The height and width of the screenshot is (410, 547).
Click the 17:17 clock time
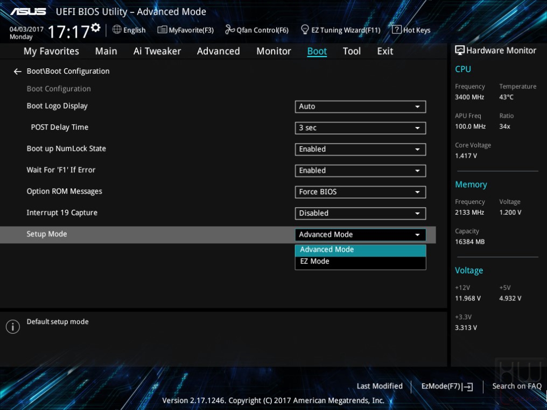(x=69, y=32)
